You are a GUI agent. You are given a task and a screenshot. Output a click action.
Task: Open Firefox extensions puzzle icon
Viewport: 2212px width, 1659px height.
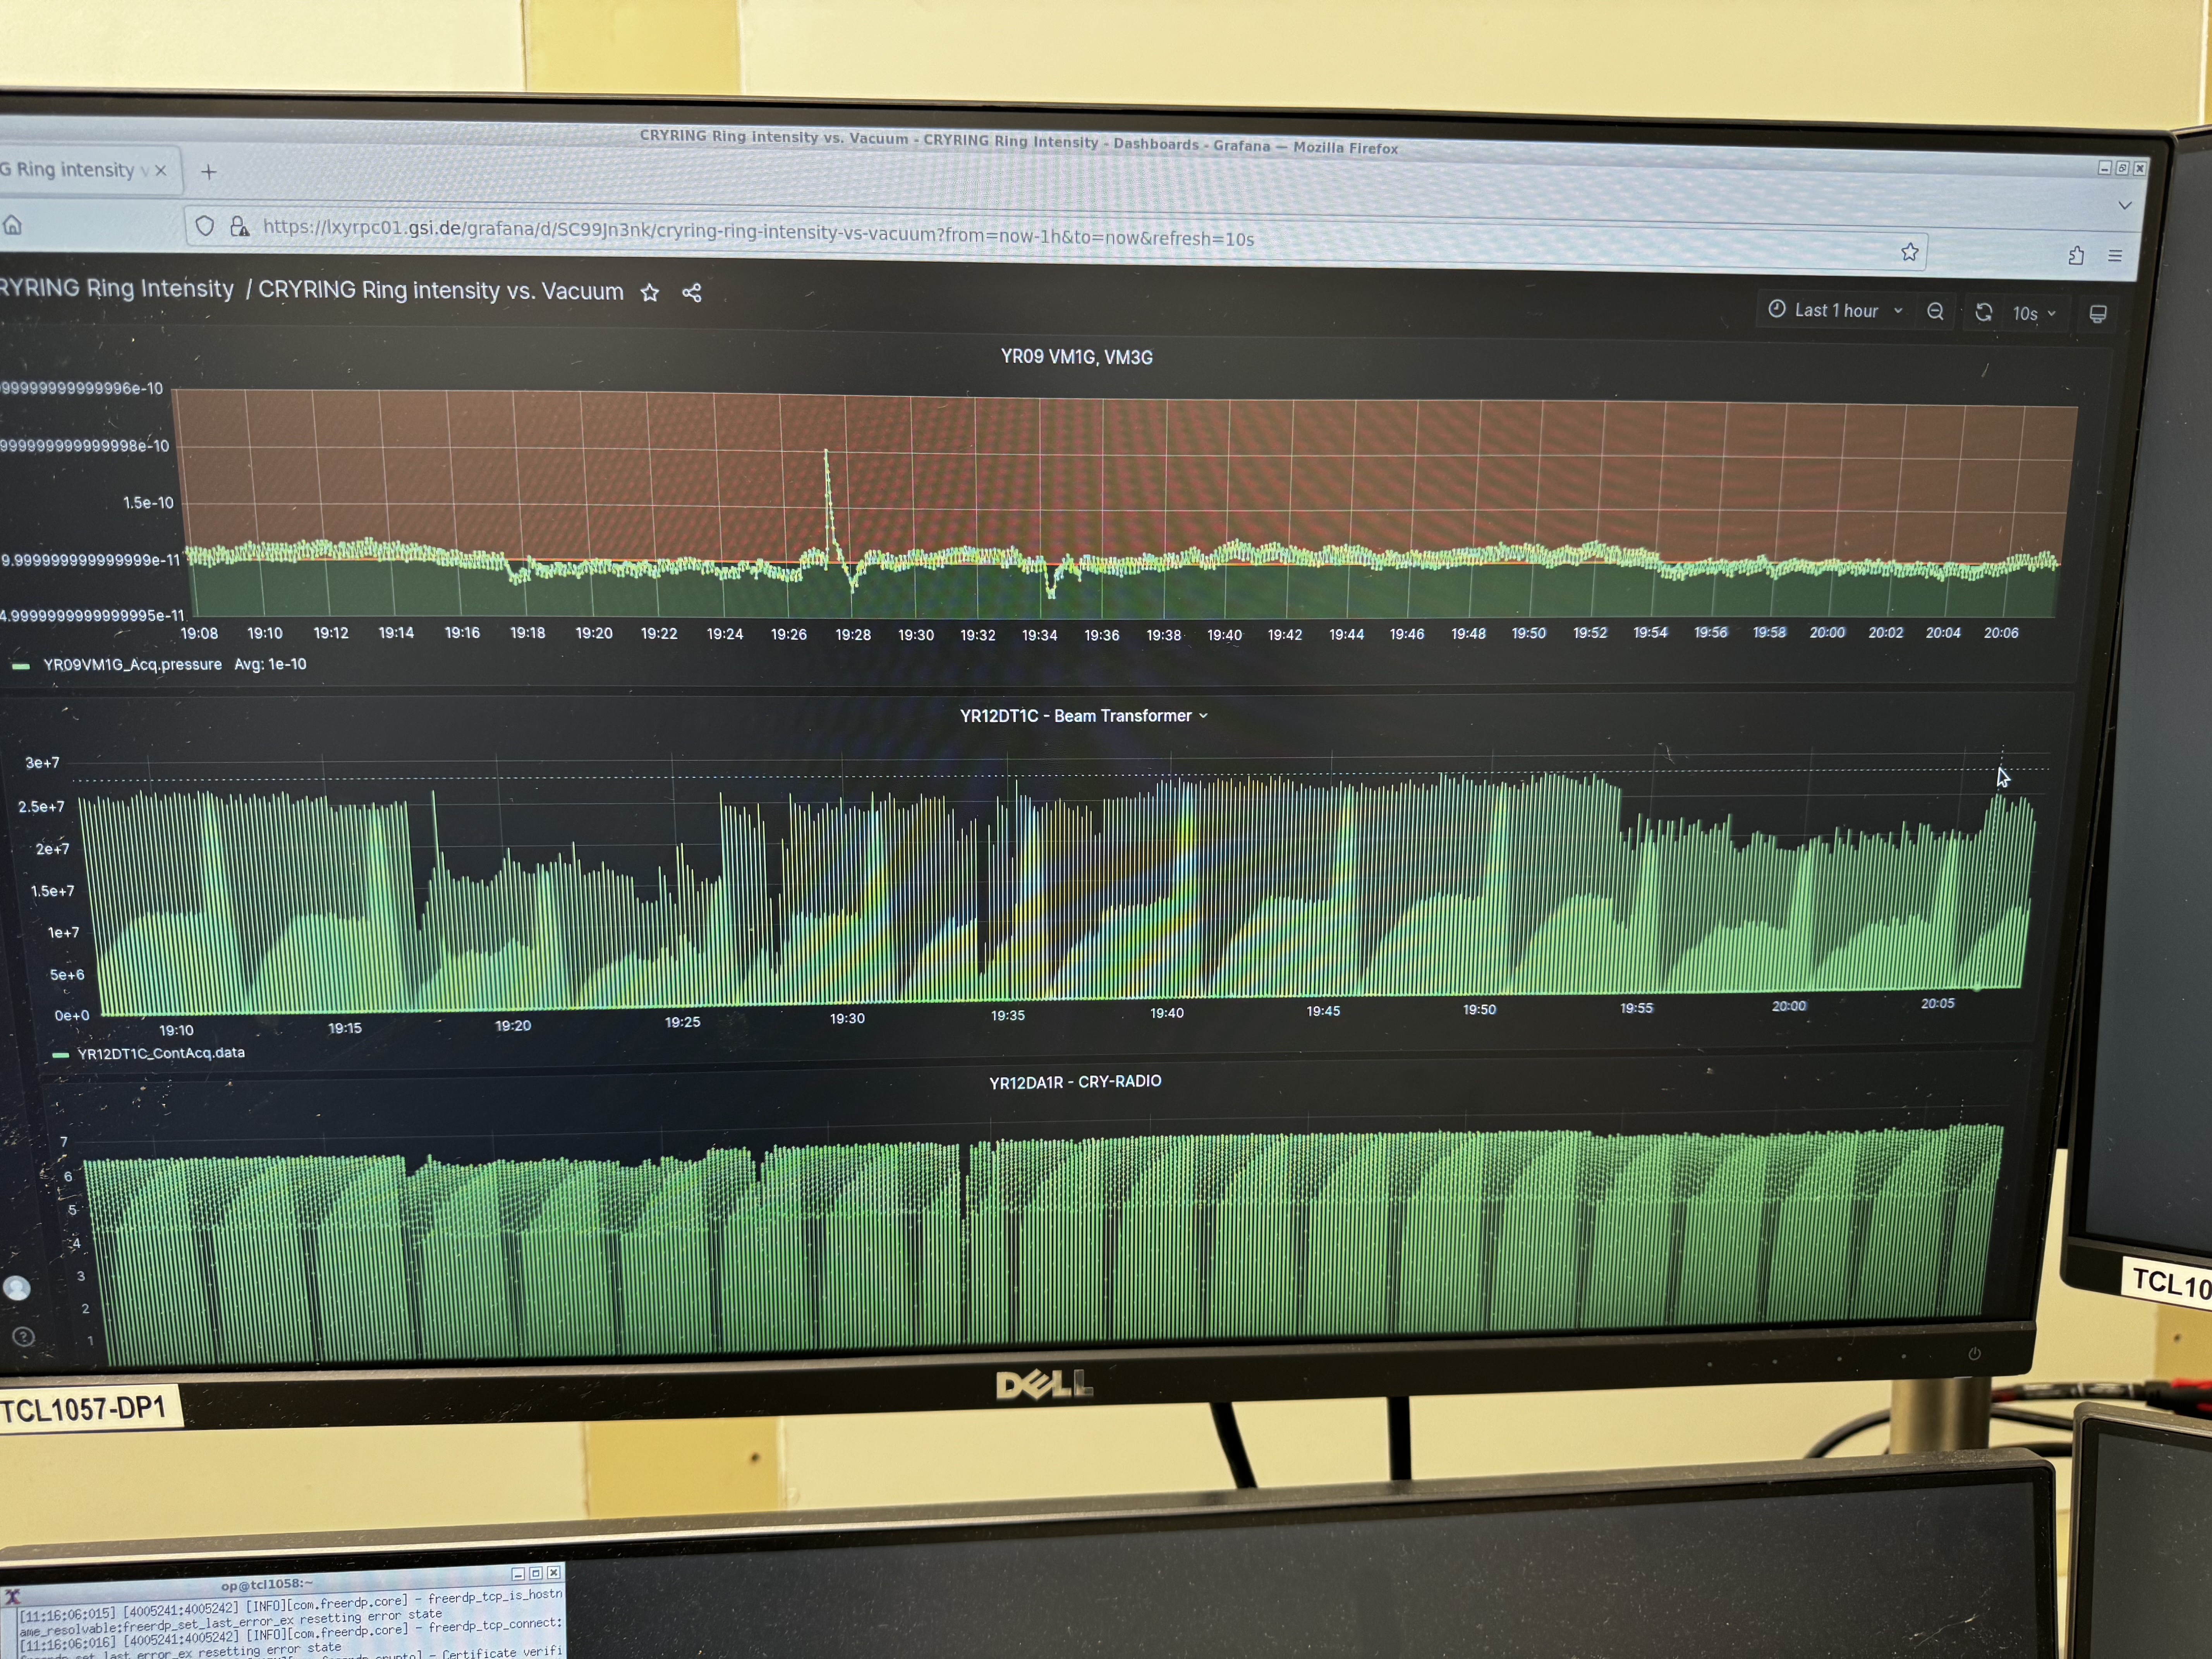tap(2076, 256)
